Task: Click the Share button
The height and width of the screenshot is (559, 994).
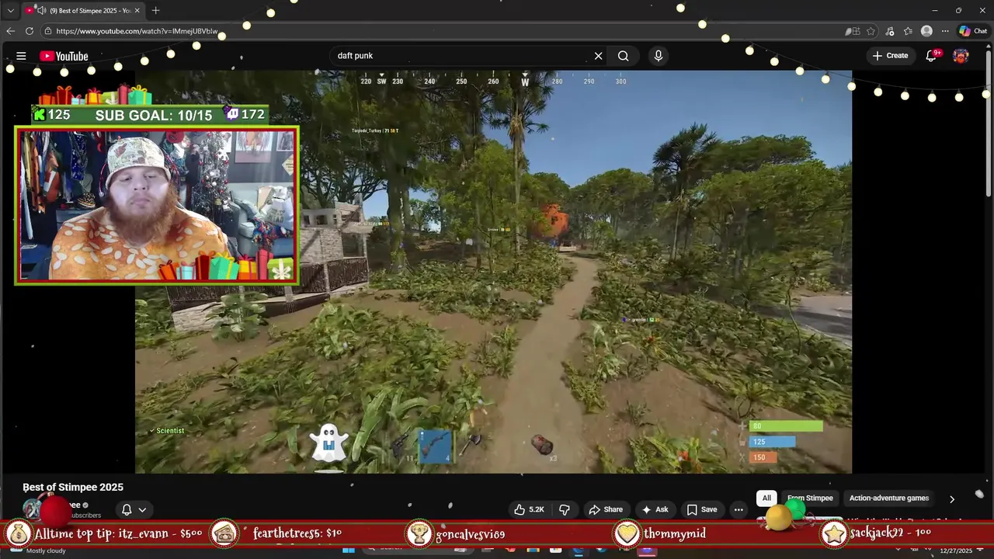Action: tap(606, 509)
